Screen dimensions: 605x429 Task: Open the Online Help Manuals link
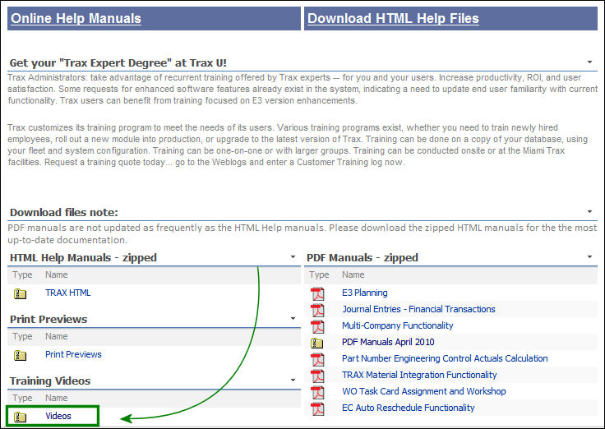(76, 18)
